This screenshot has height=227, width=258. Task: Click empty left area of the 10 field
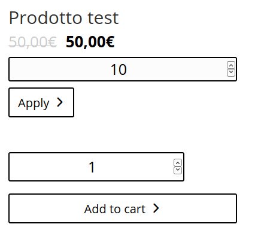[50, 69]
